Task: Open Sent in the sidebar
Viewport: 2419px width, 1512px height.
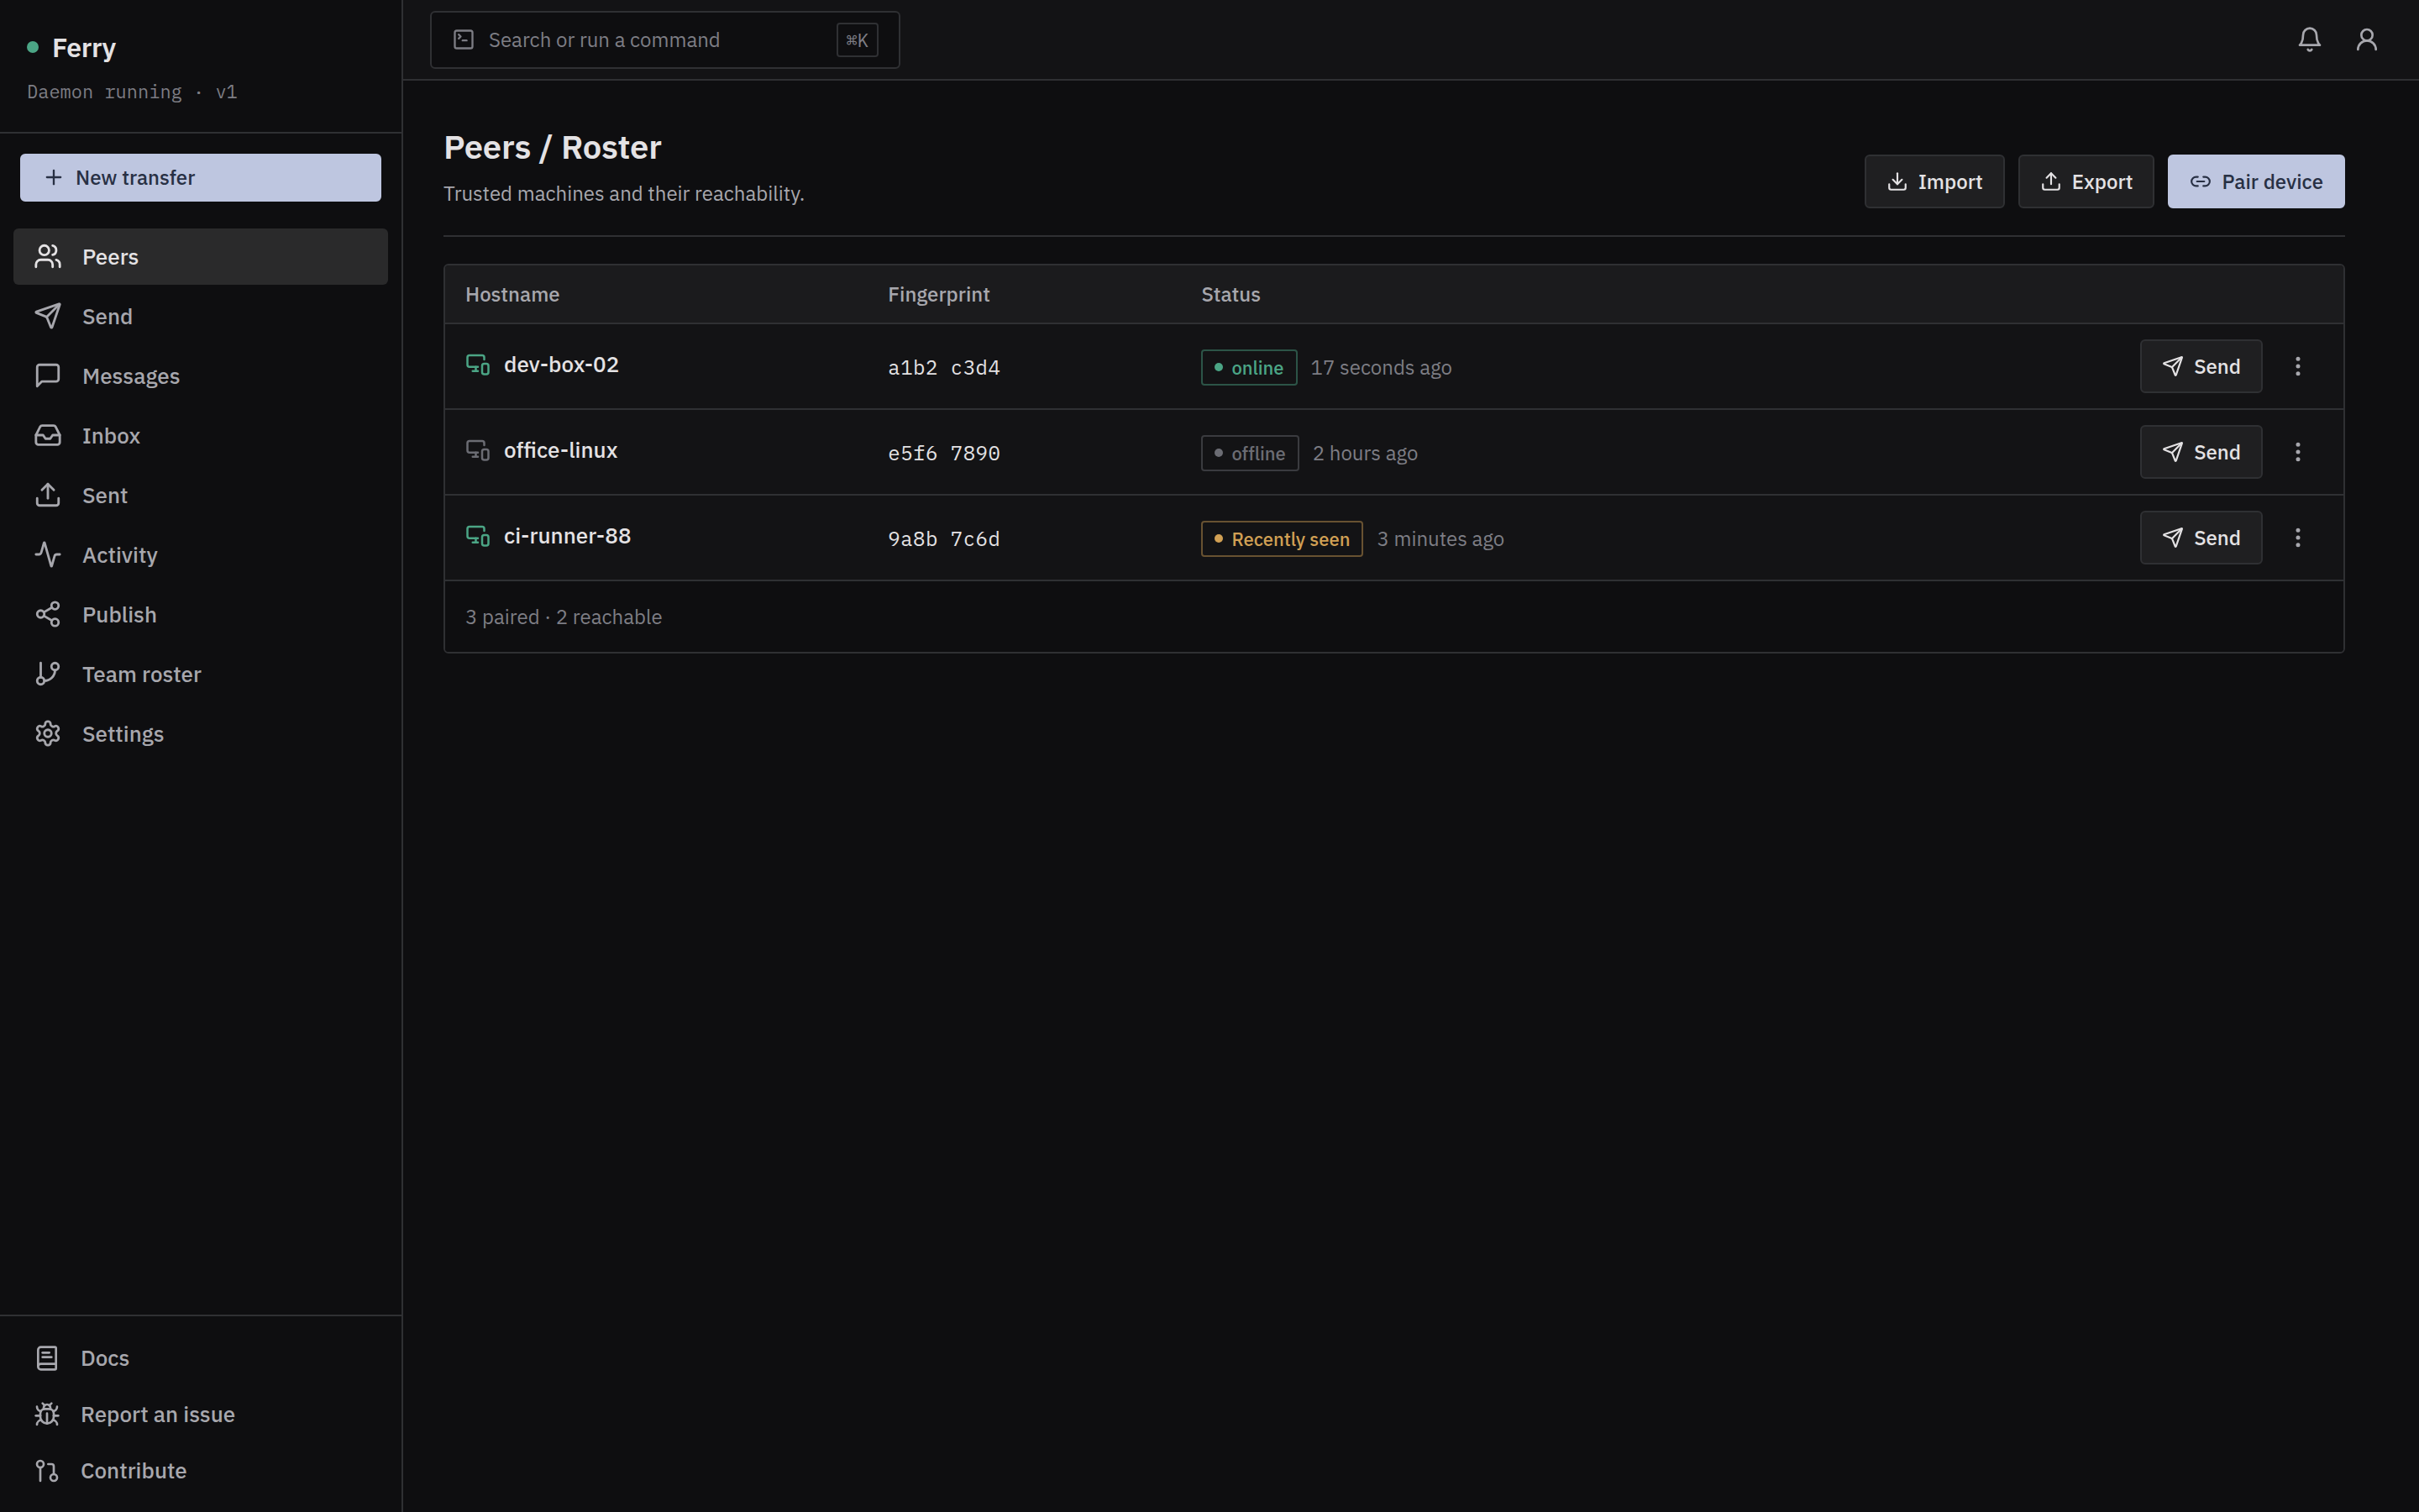Action: point(201,496)
